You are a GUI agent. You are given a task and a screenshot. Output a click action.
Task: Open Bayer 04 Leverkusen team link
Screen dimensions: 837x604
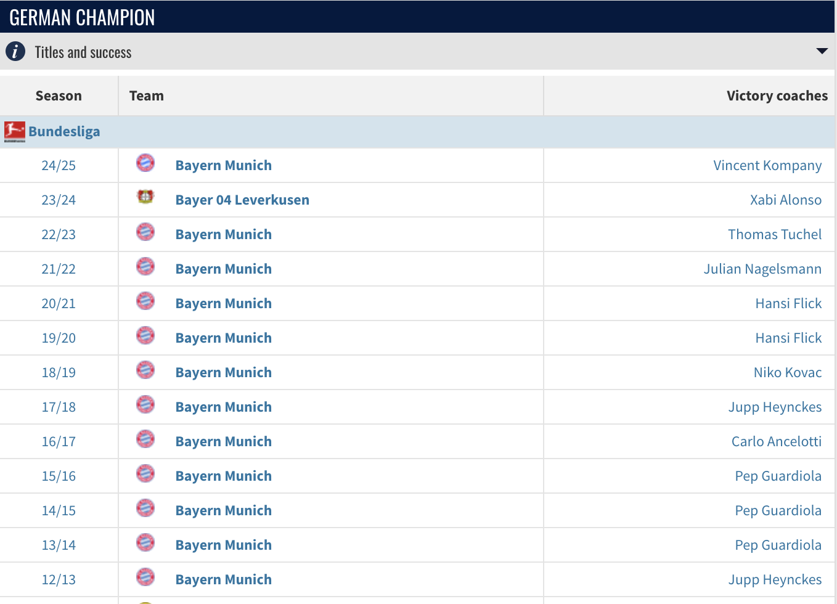242,200
